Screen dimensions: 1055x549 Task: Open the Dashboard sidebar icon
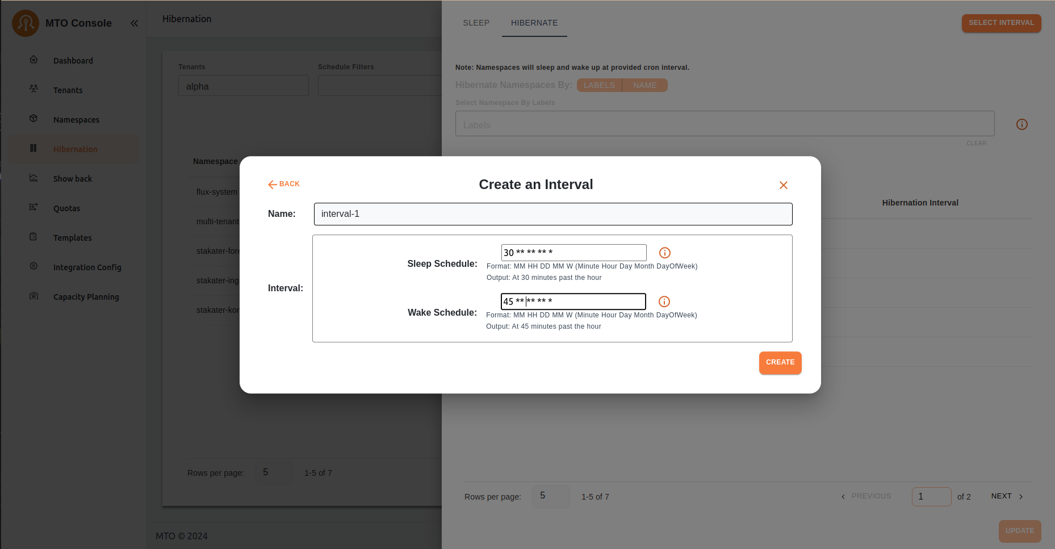pos(34,60)
